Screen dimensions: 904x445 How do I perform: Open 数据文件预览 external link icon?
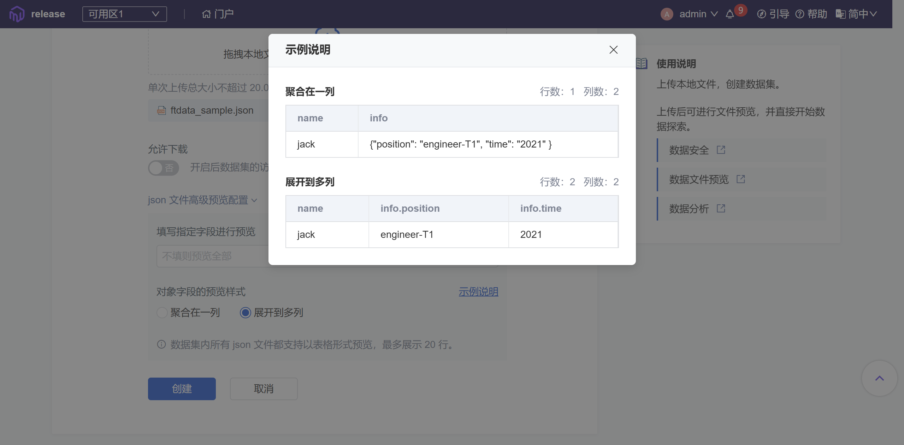point(740,179)
